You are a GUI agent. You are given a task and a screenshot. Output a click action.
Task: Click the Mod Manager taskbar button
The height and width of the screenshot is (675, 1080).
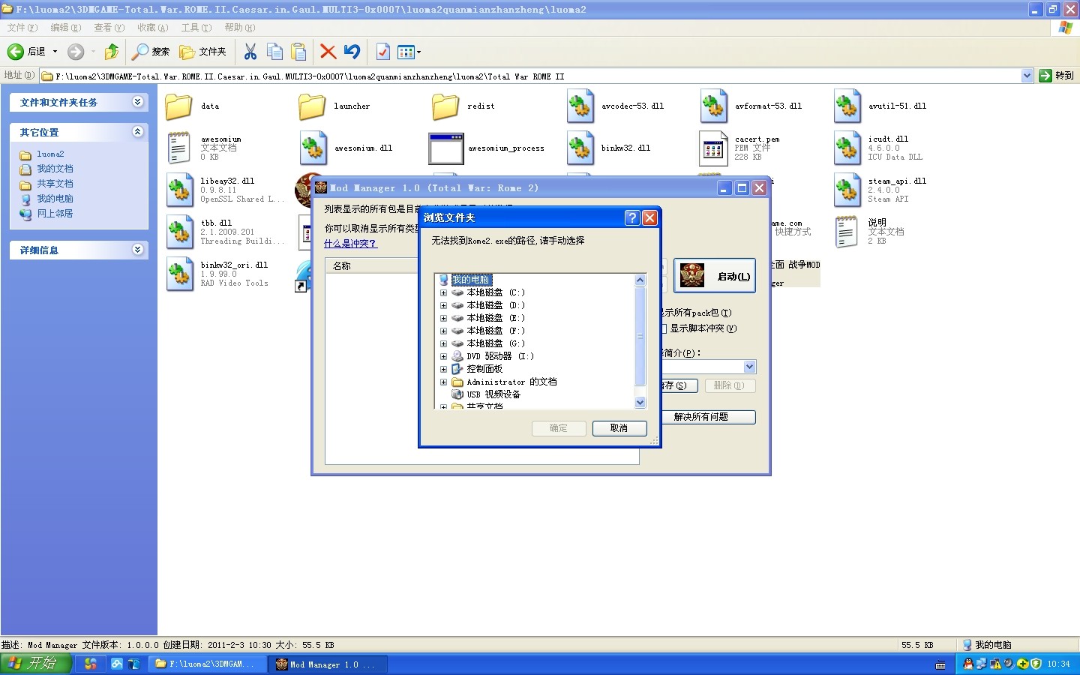pyautogui.click(x=328, y=664)
